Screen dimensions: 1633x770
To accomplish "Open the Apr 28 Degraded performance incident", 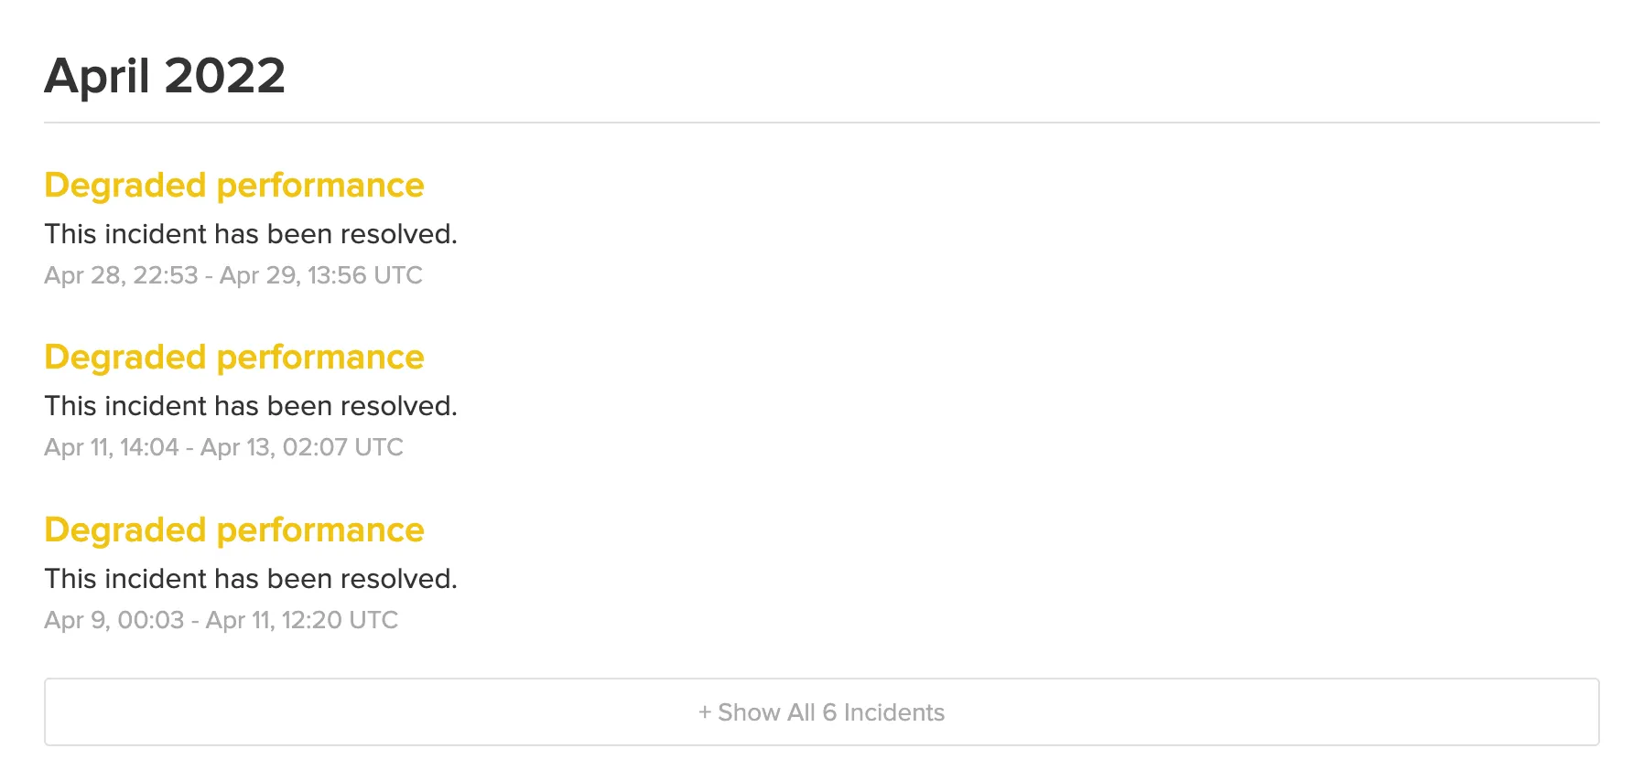I will [234, 186].
